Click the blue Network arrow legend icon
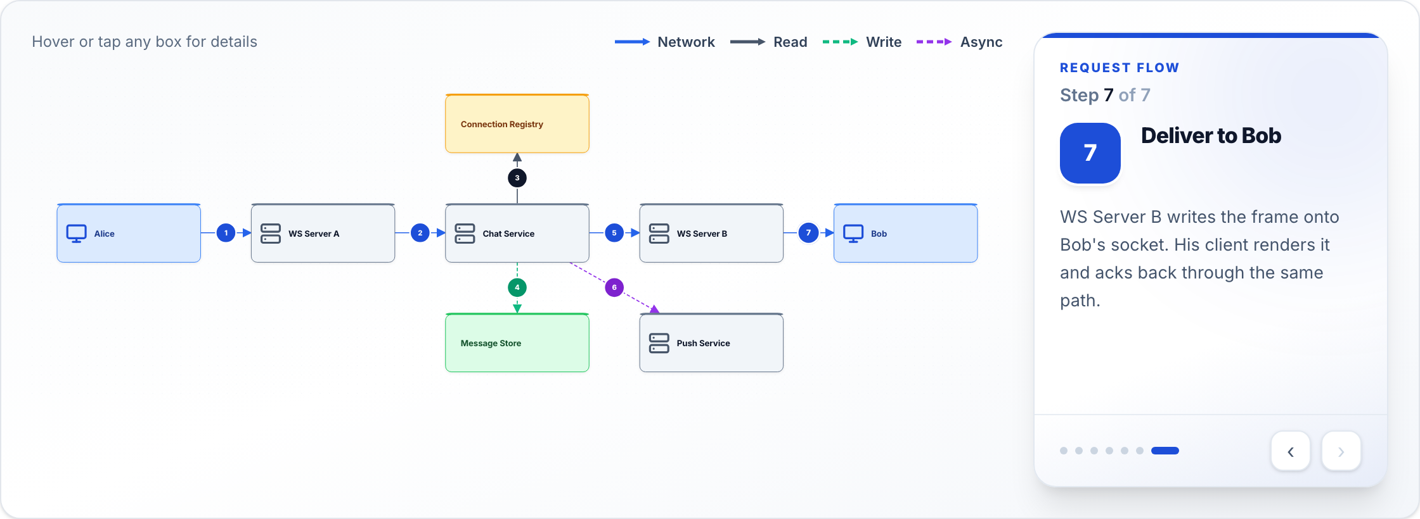Viewport: 1420px width, 519px height. pyautogui.click(x=632, y=42)
